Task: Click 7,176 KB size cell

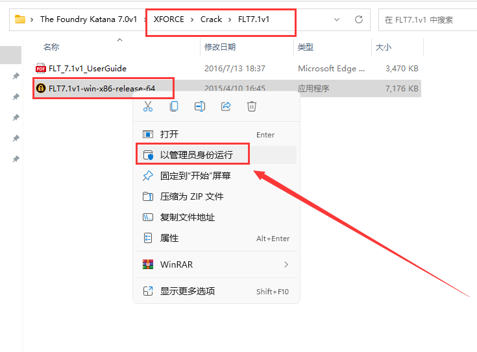Action: (402, 88)
